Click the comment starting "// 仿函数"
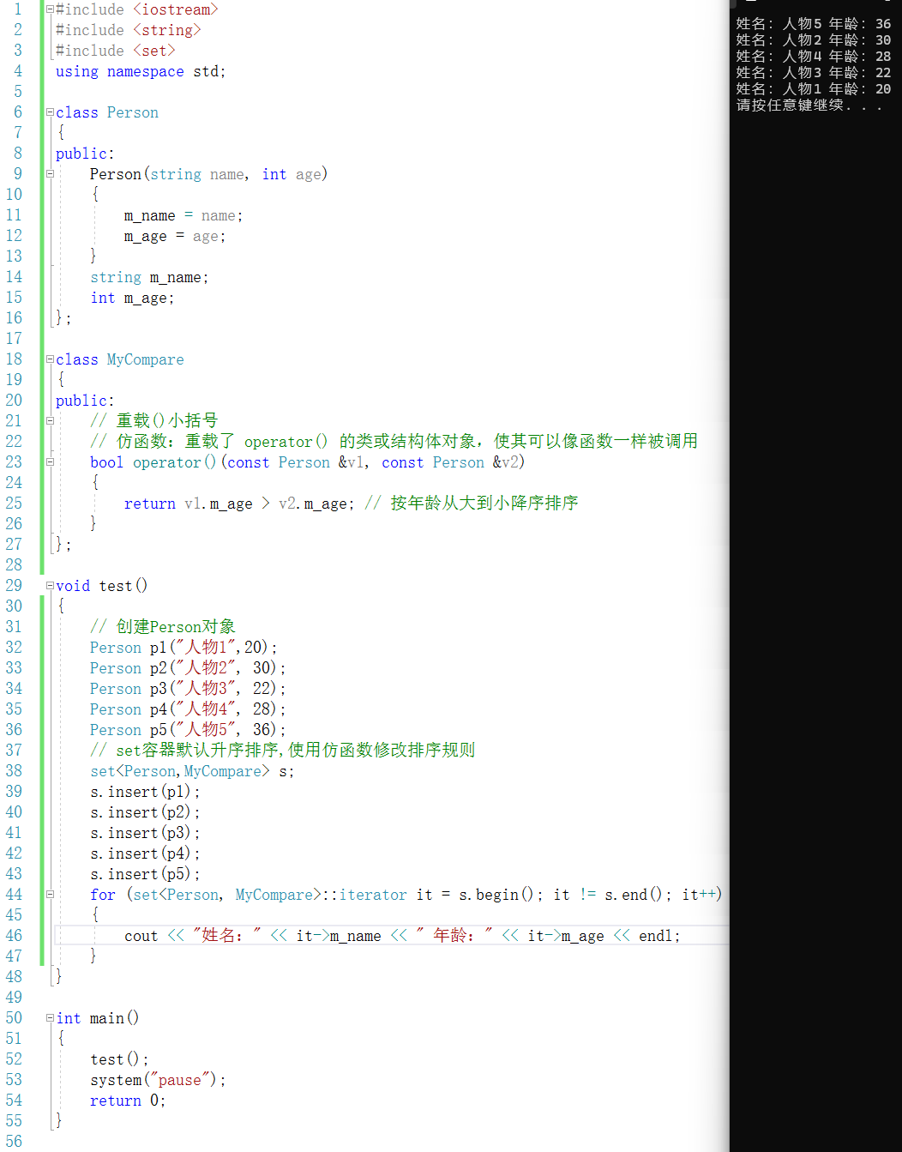The width and height of the screenshot is (902, 1152). (x=394, y=441)
